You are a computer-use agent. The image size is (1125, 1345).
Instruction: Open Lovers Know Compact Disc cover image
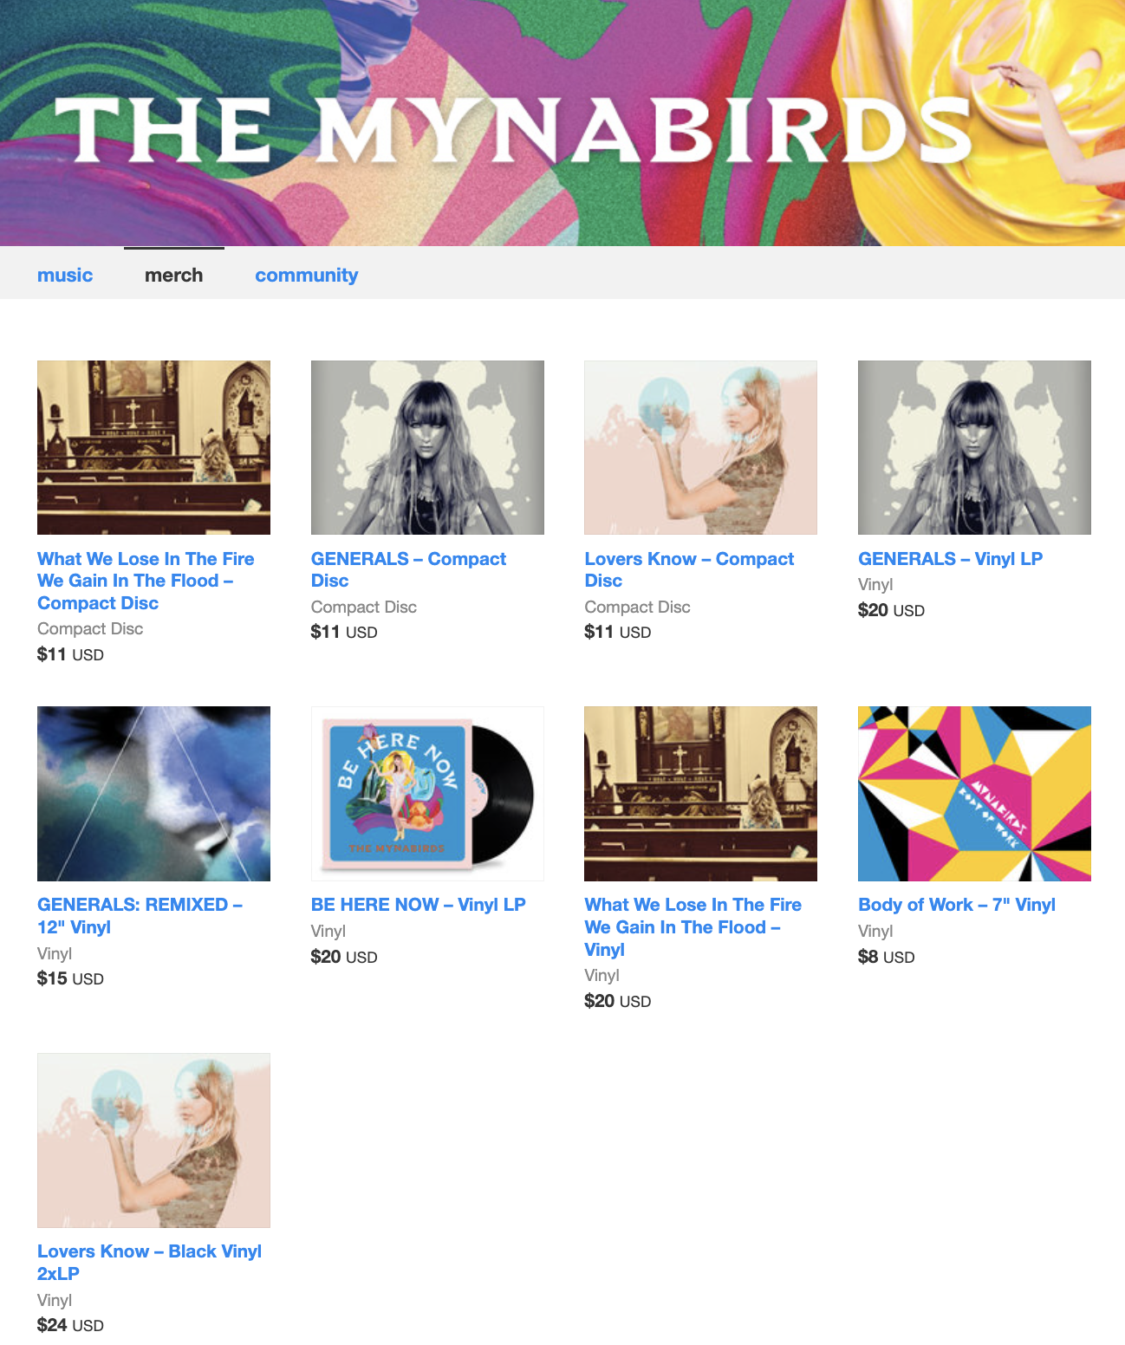700,447
